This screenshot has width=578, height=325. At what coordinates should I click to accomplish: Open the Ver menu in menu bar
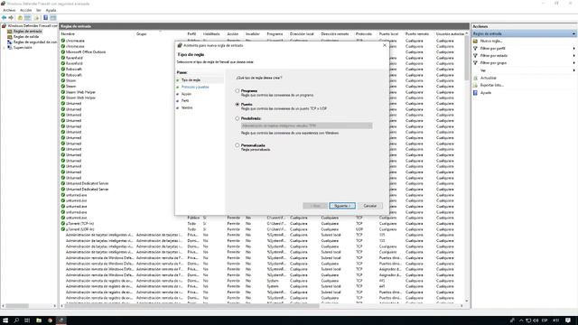click(38, 10)
